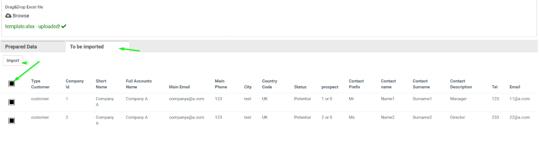Toggle checkbox for Company Id 2 row
The image size is (539, 163).
[x=12, y=121]
